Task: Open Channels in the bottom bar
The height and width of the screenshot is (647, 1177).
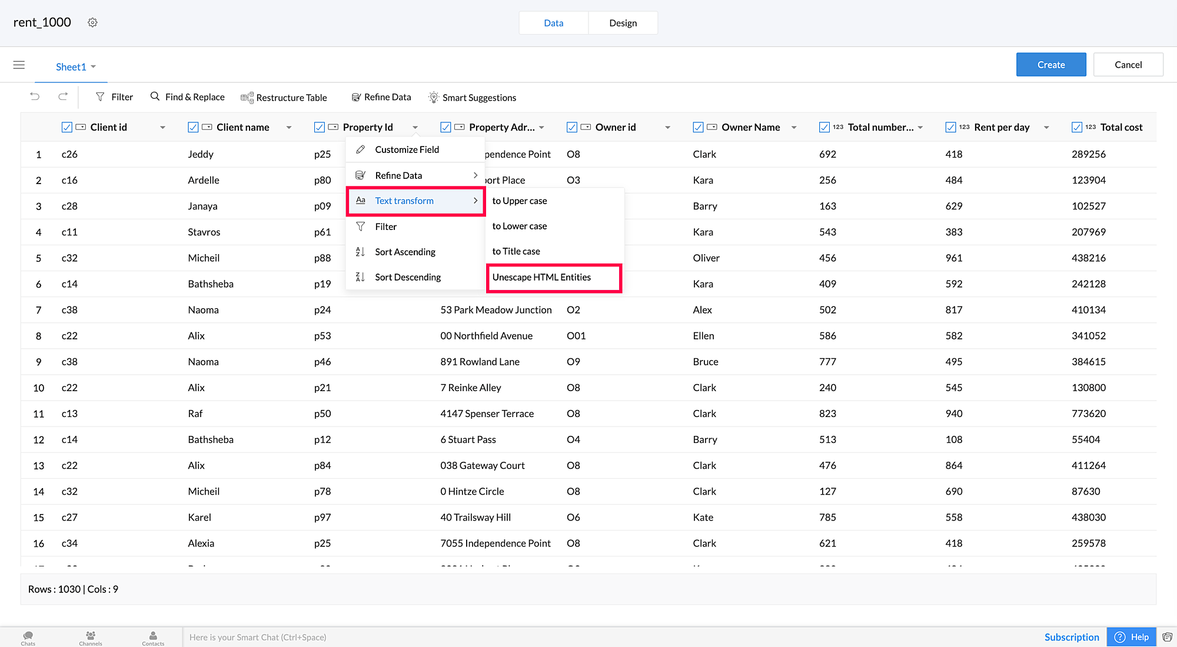Action: (x=91, y=638)
